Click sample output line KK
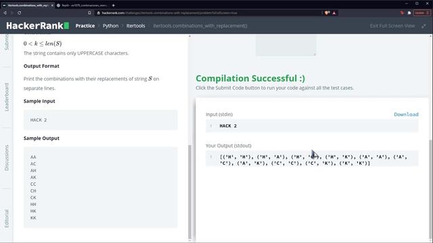 pyautogui.click(x=33, y=218)
